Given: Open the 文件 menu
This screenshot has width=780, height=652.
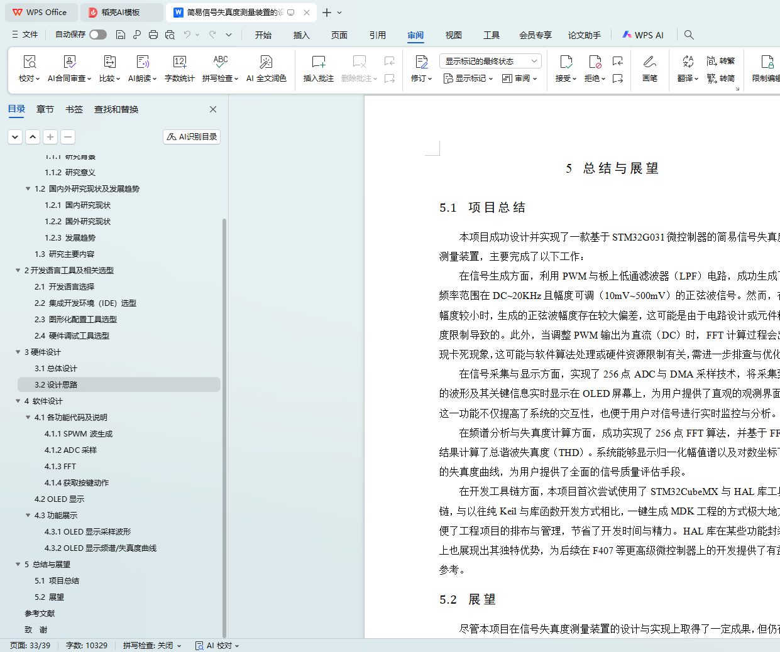Looking at the screenshot, I should coord(25,35).
